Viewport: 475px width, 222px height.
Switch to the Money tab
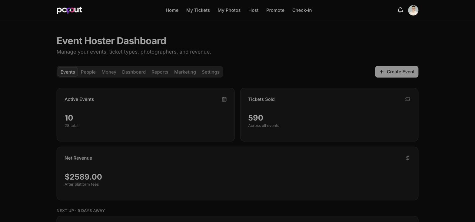pyautogui.click(x=109, y=72)
